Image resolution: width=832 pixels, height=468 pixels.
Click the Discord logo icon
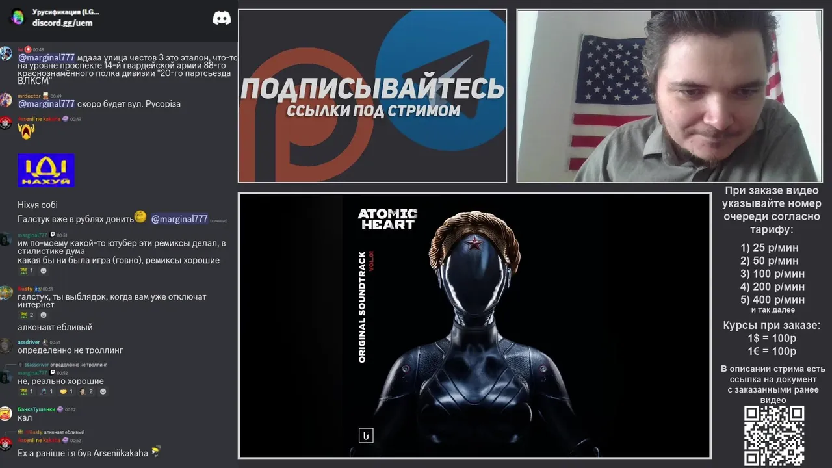[x=222, y=18]
